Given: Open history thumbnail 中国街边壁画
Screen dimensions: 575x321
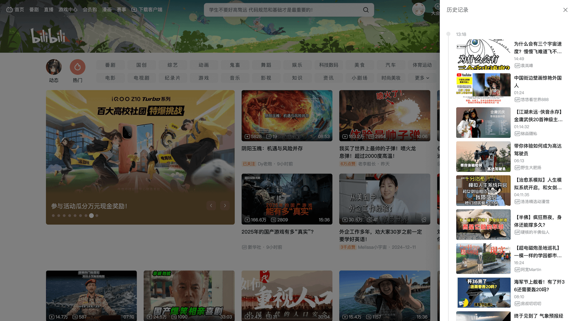Looking at the screenshot, I should [x=483, y=89].
